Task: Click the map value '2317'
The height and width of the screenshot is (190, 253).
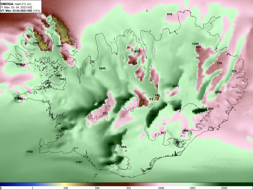Action: [x=179, y=142]
